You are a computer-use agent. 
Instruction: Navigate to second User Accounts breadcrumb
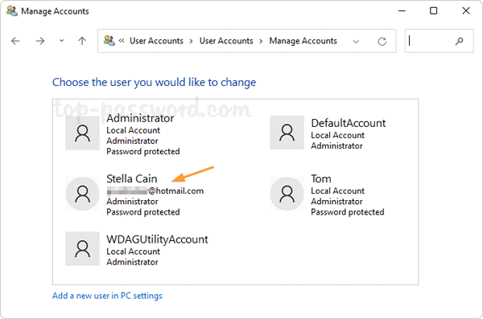(226, 41)
